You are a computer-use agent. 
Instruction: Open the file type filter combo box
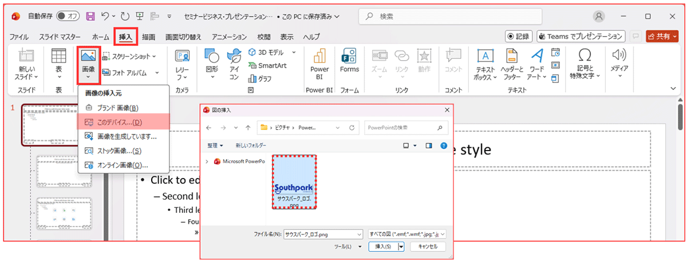click(x=407, y=234)
